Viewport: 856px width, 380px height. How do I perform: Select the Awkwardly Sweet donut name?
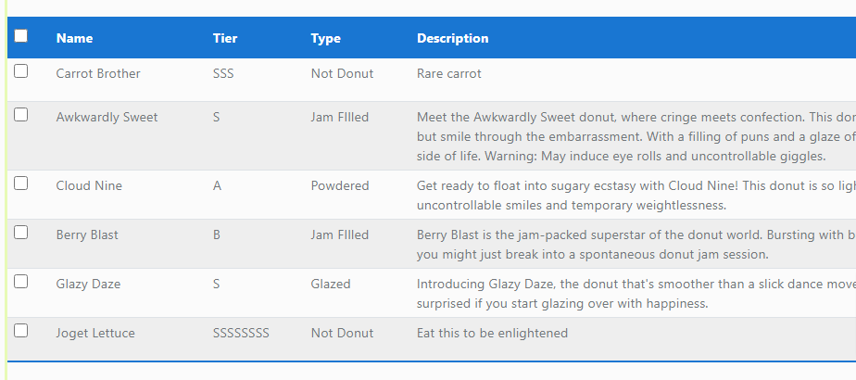[x=107, y=117]
